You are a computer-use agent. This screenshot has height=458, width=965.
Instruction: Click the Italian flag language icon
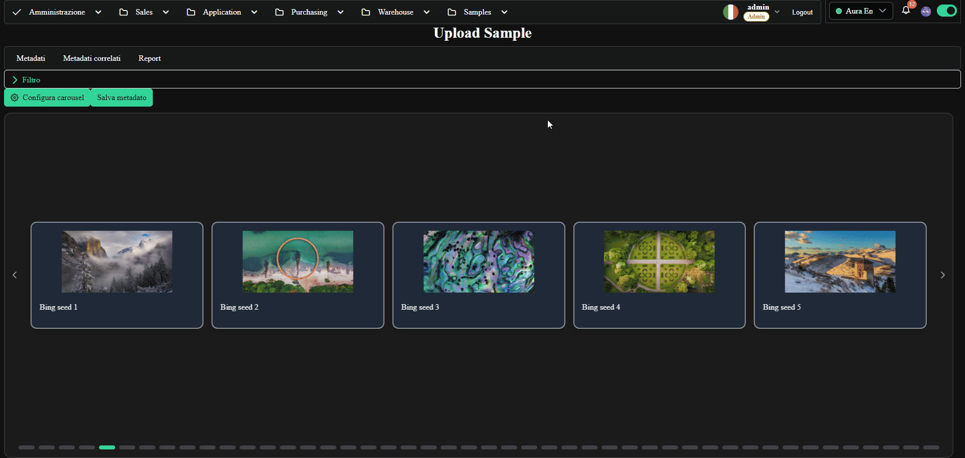coord(730,12)
